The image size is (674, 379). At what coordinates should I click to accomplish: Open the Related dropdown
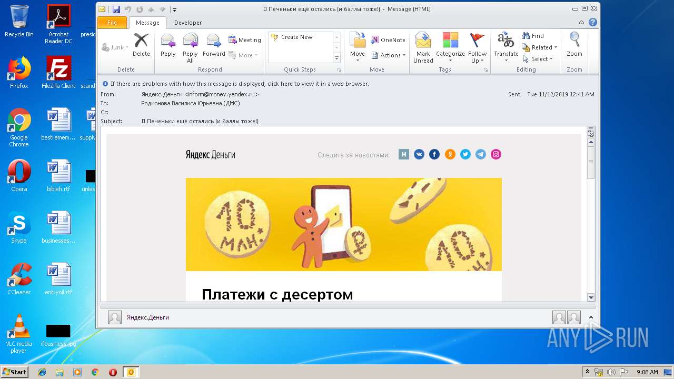[540, 47]
